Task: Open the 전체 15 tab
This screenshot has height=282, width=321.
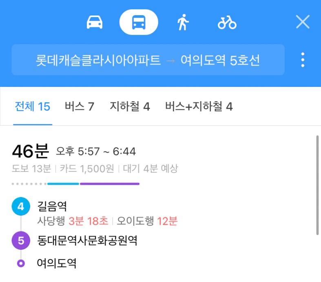Action: pos(33,107)
